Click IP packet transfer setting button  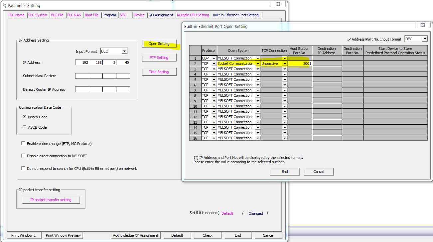[51, 200]
